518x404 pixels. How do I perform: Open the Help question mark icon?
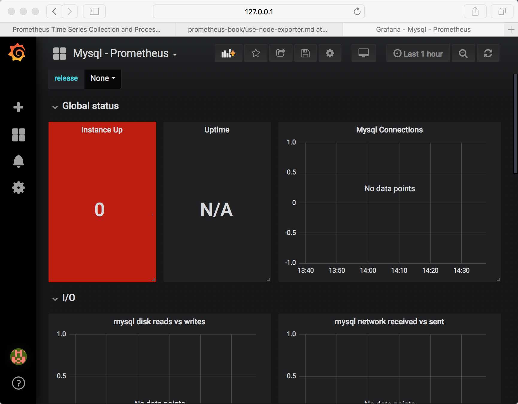(x=18, y=383)
